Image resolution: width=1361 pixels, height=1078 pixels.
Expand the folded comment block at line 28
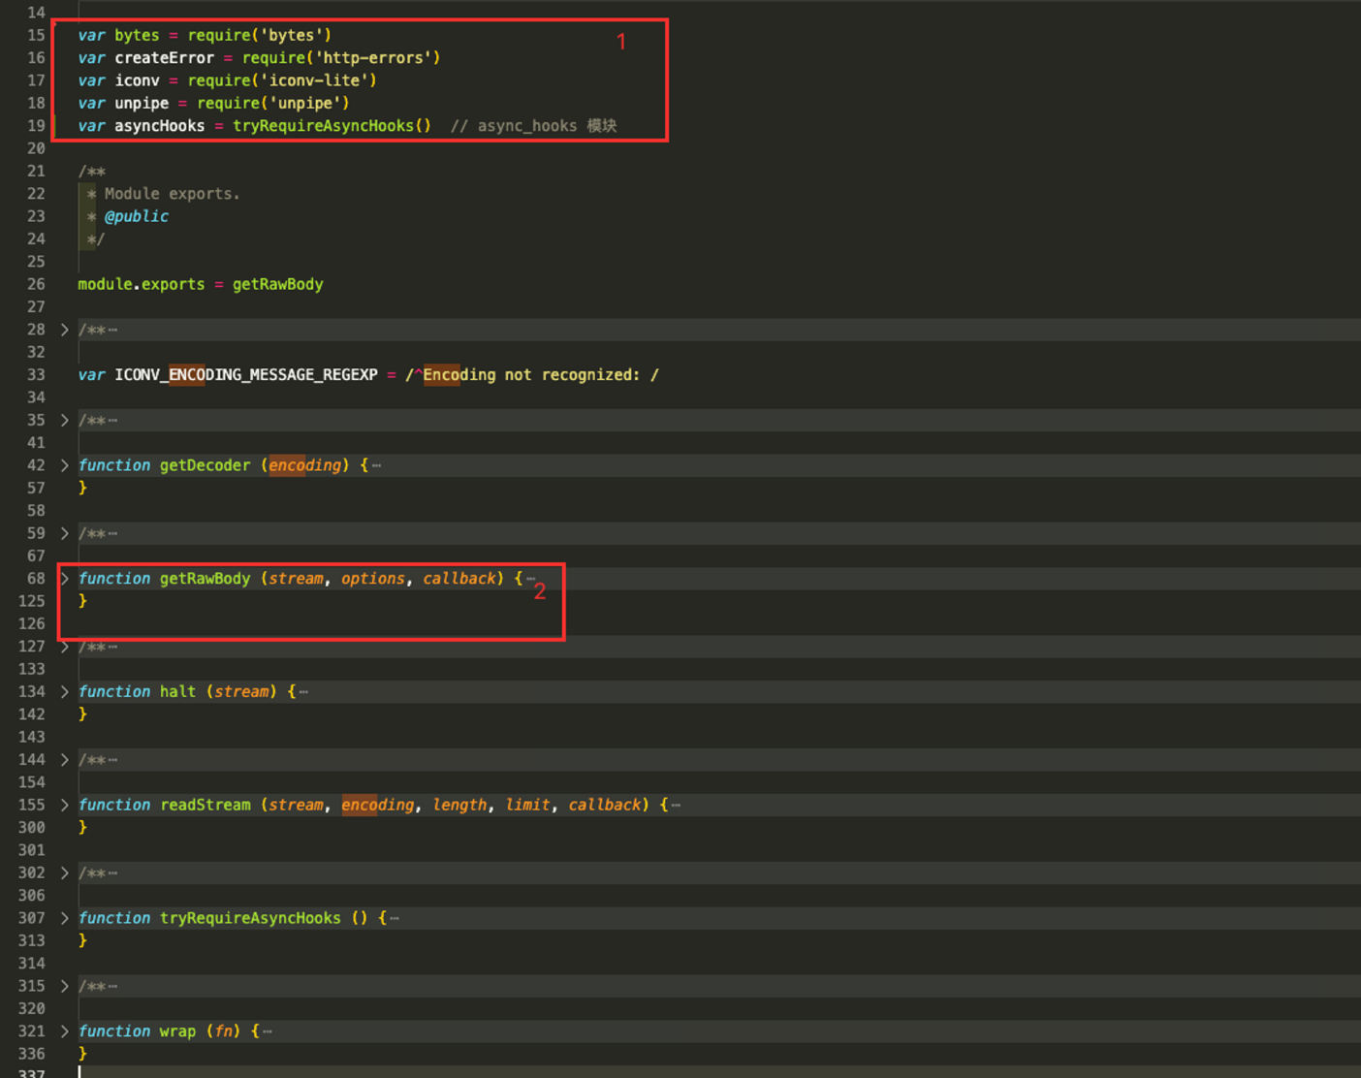tap(65, 330)
